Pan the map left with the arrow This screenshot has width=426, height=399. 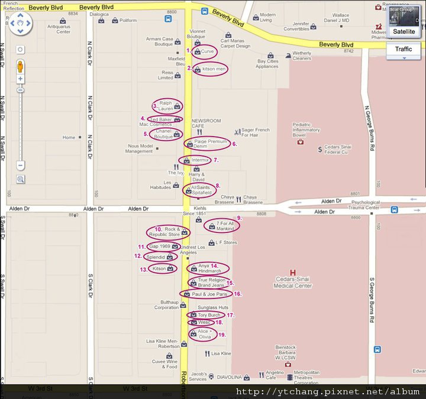click(x=12, y=23)
